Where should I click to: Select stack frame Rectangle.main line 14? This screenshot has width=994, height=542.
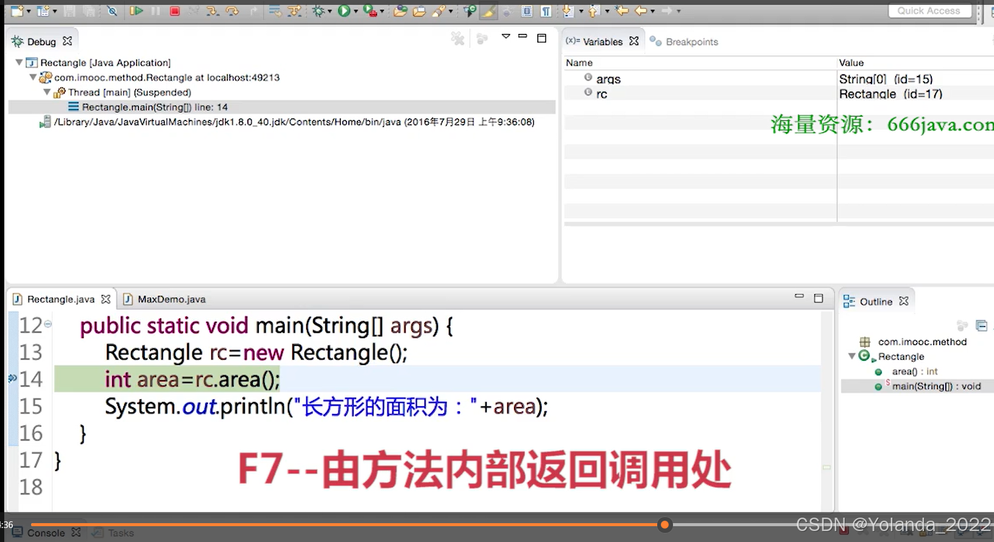tap(281, 107)
